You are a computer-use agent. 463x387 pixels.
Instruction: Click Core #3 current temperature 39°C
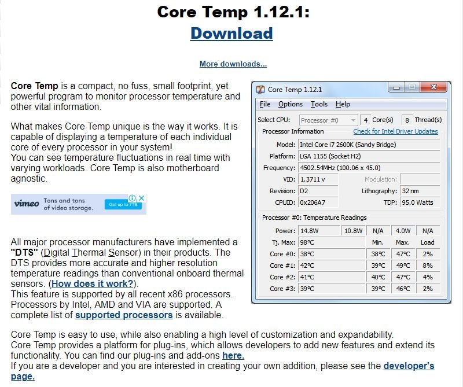pyautogui.click(x=332, y=289)
